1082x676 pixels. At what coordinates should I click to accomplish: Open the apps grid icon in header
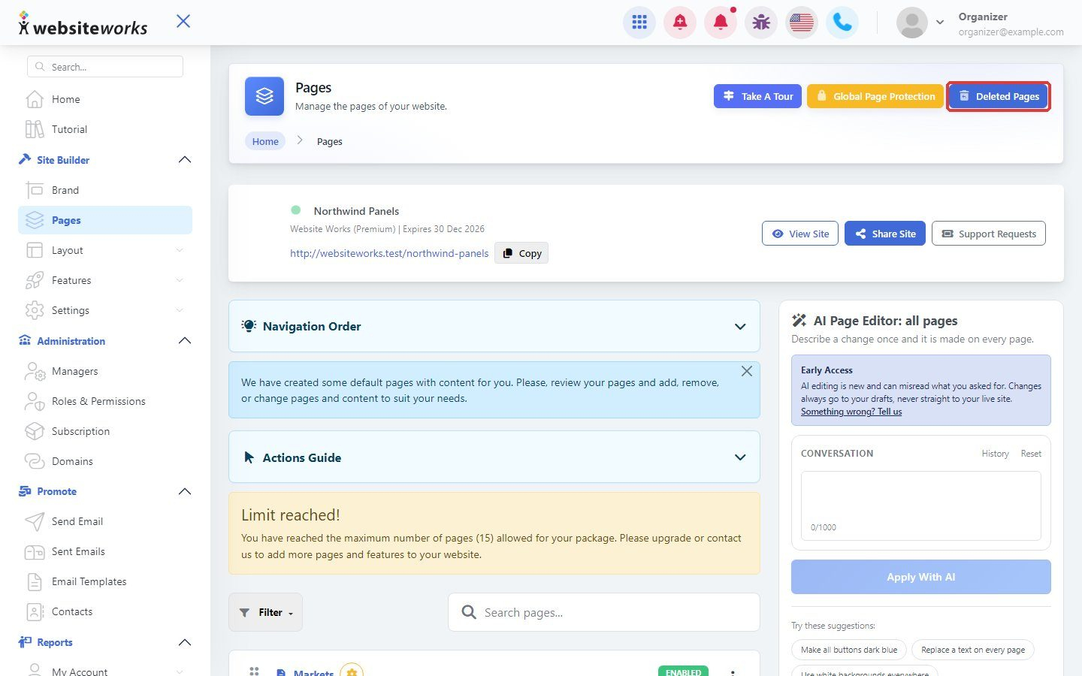coord(639,23)
